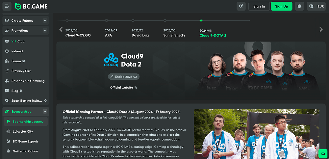Click the Forum people icon
The image size is (329, 159).
7,61
